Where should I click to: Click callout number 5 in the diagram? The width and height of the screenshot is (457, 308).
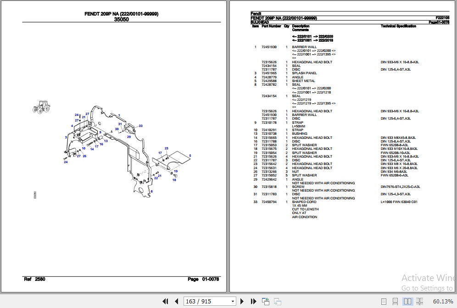coord(190,156)
